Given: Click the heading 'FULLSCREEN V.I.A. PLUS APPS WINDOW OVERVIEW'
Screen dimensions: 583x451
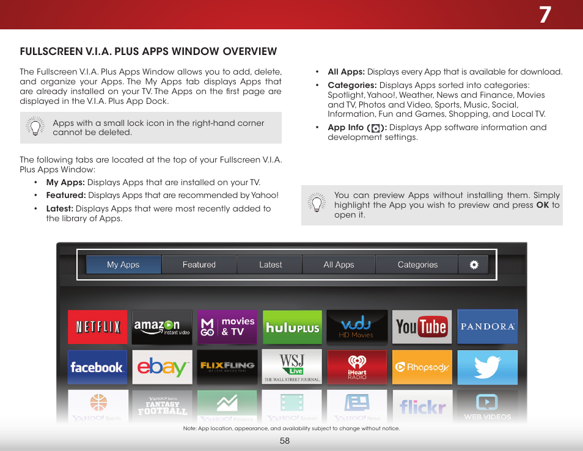Looking at the screenshot, I should pos(148,51).
